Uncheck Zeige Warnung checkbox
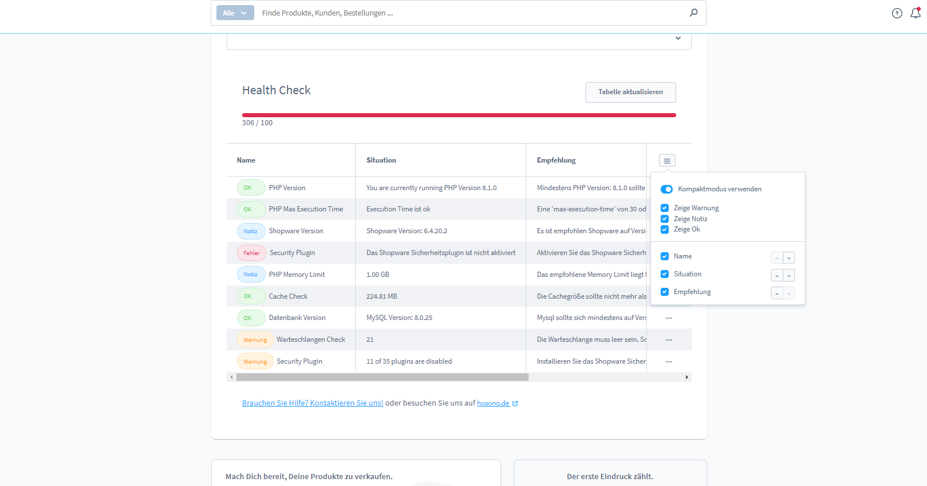This screenshot has width=927, height=486. [665, 208]
